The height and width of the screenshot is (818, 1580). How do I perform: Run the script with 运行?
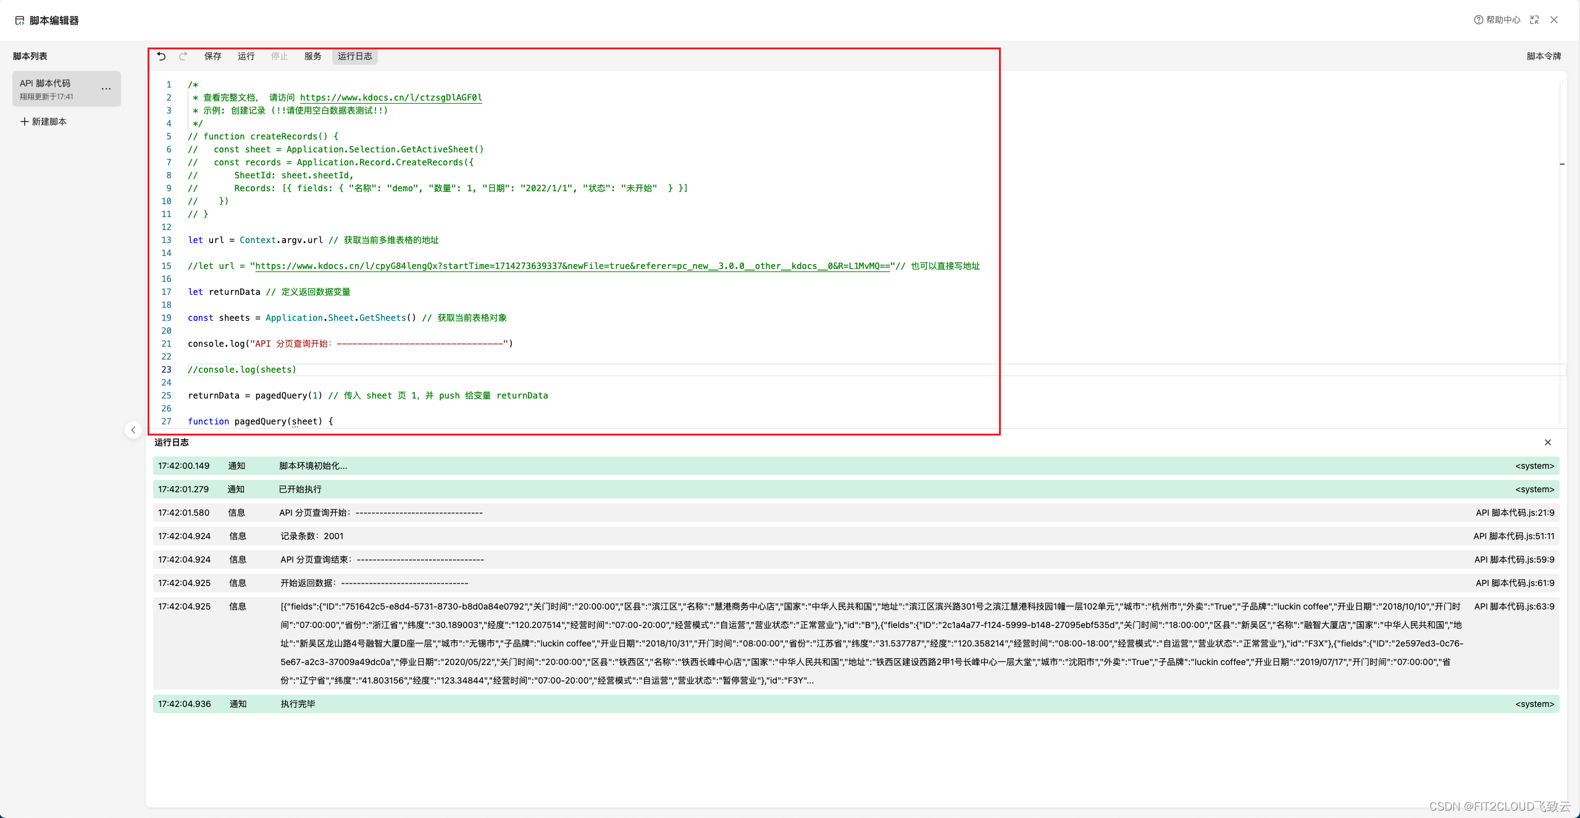click(x=246, y=56)
